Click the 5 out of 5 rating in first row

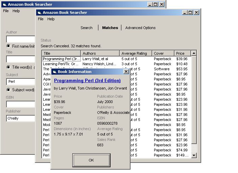point(129,59)
